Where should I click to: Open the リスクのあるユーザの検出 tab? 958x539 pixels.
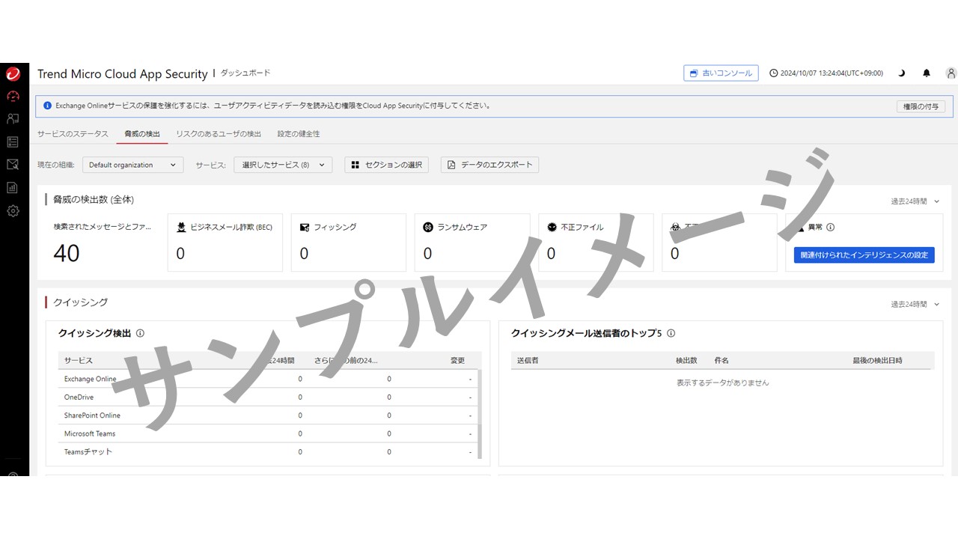pyautogui.click(x=219, y=134)
